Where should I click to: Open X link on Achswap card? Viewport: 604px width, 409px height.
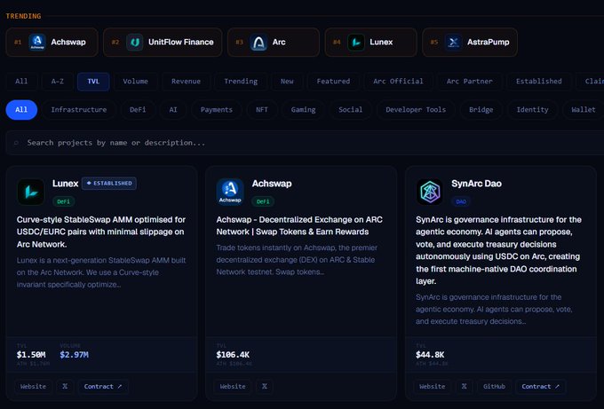click(265, 386)
